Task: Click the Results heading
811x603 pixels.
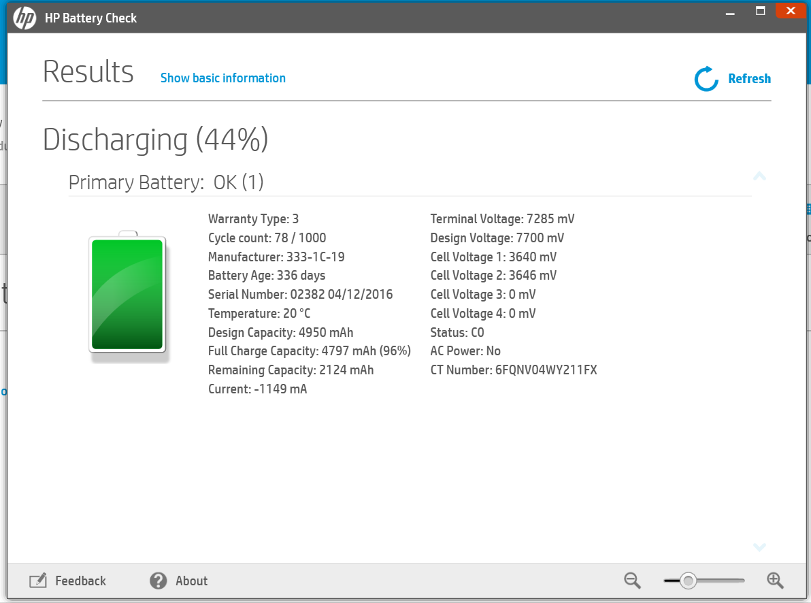Action: point(88,71)
